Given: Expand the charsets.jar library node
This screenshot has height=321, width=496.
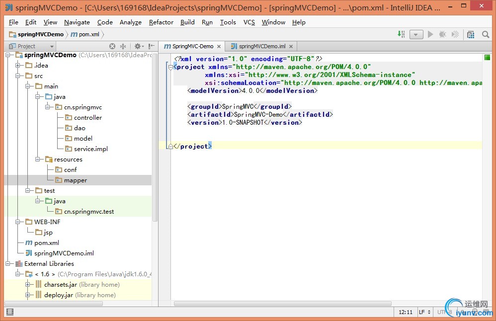Looking at the screenshot, I should [27, 285].
